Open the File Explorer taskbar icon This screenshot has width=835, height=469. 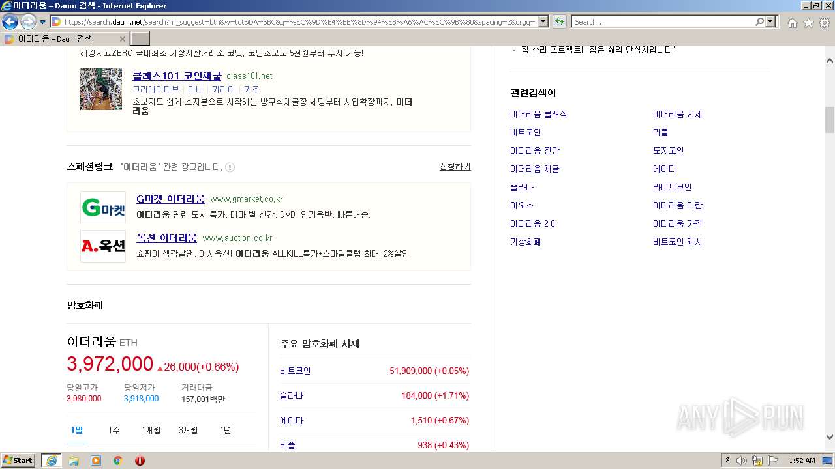click(x=74, y=461)
